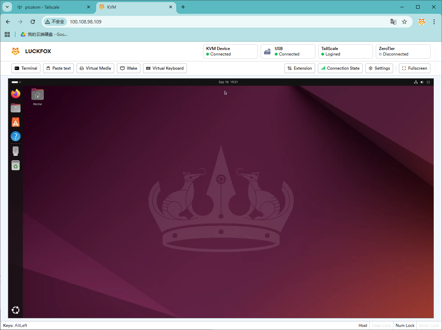
Task: Toggle the Scroll Lock indicator
Action: click(x=429, y=326)
